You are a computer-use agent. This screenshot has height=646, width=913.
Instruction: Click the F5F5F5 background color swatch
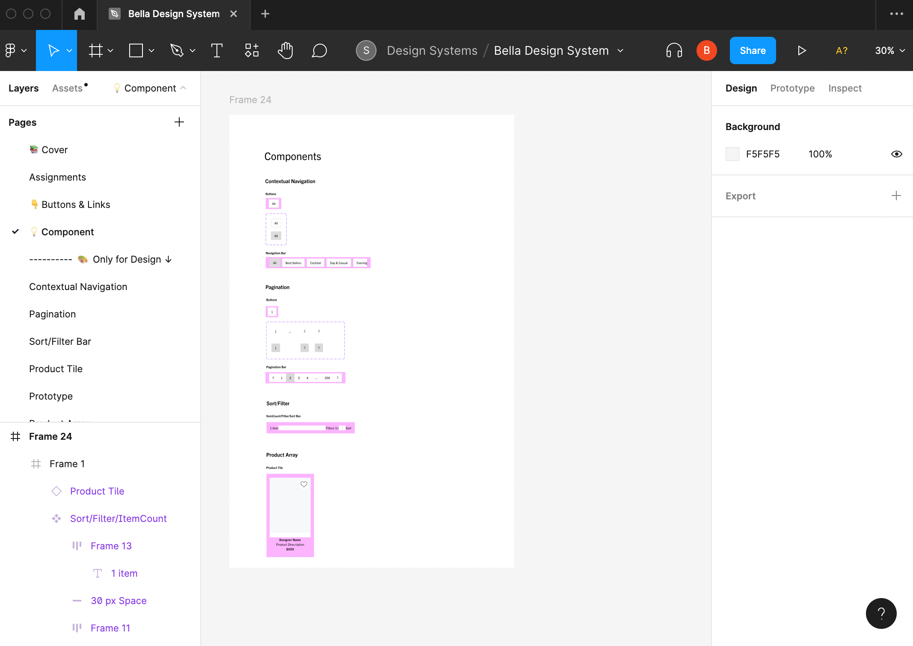pyautogui.click(x=732, y=154)
